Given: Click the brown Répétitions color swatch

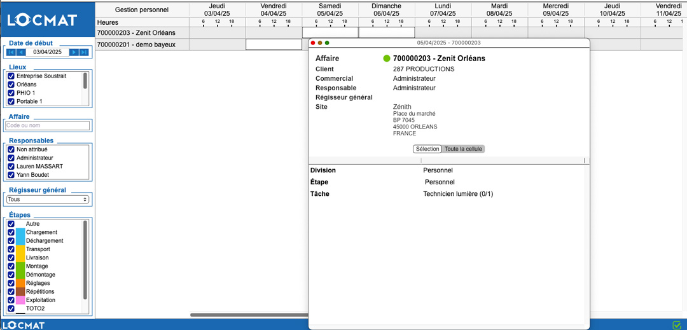Looking at the screenshot, I should tap(20, 291).
